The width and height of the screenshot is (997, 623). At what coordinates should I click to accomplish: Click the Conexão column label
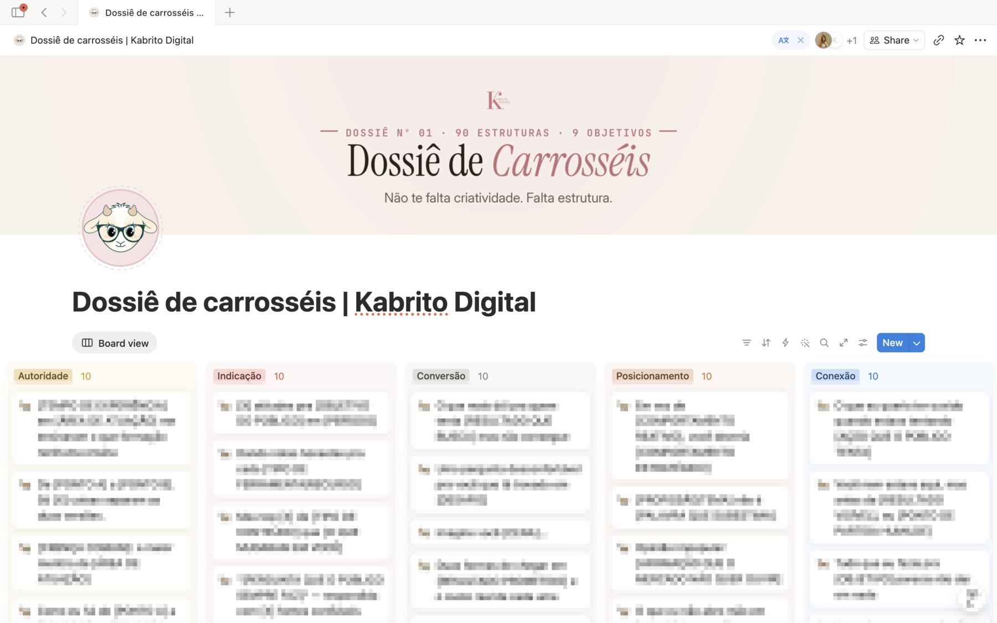click(x=835, y=376)
